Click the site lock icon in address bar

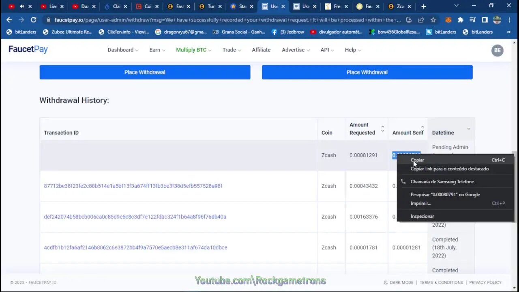pyautogui.click(x=49, y=19)
